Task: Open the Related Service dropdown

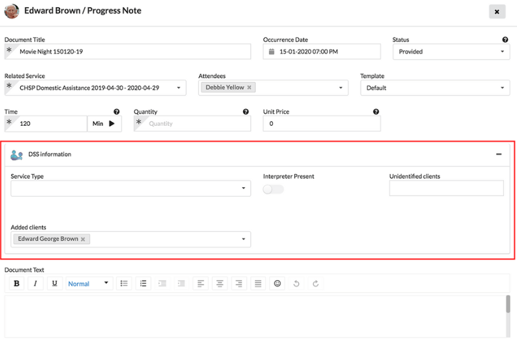Action: coord(95,88)
